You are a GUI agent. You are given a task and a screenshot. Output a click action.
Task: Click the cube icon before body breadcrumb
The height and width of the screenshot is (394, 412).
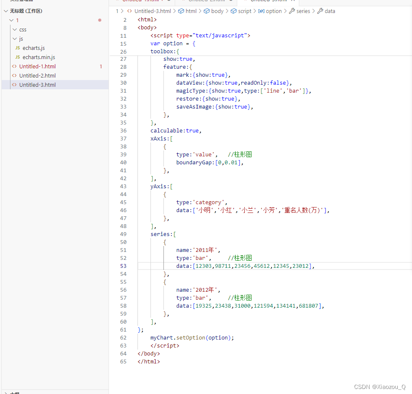[x=207, y=11]
